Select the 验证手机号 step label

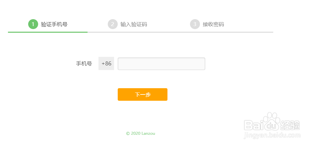point(54,24)
